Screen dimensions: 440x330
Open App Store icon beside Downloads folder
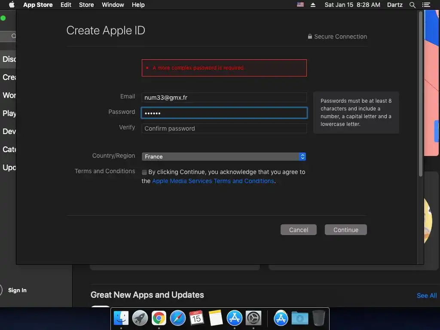click(281, 318)
